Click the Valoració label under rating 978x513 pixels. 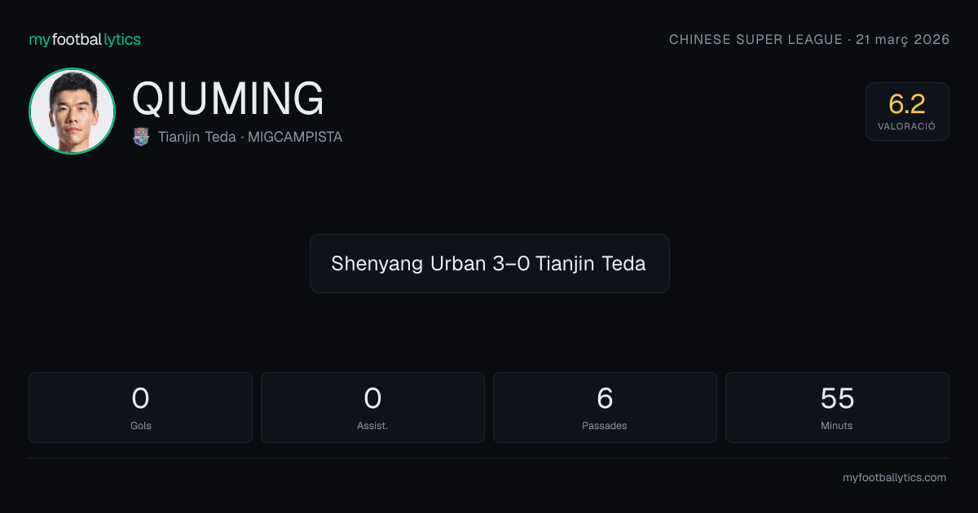point(907,127)
